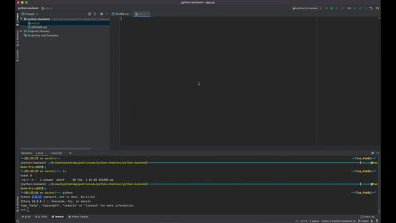
Task: Click the app.py breadcrumb in navigation bar
Action: [47, 8]
